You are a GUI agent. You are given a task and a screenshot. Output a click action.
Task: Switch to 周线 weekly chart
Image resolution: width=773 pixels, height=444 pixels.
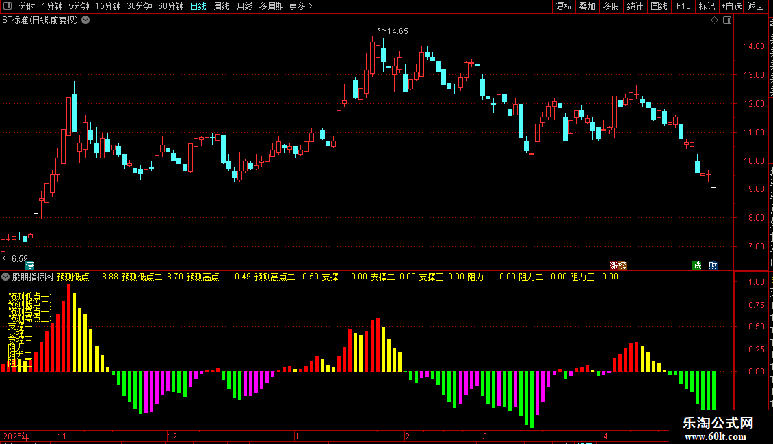tap(222, 6)
